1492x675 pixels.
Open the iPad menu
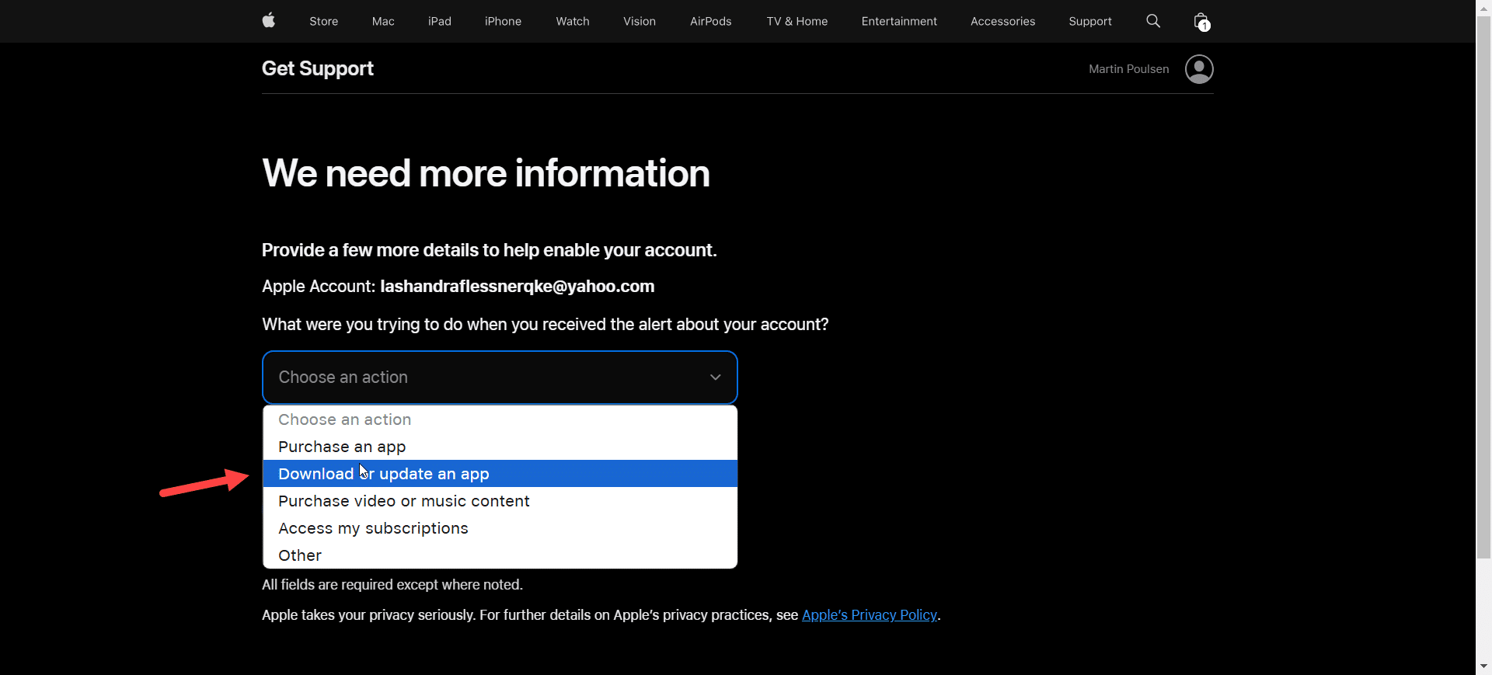(440, 21)
